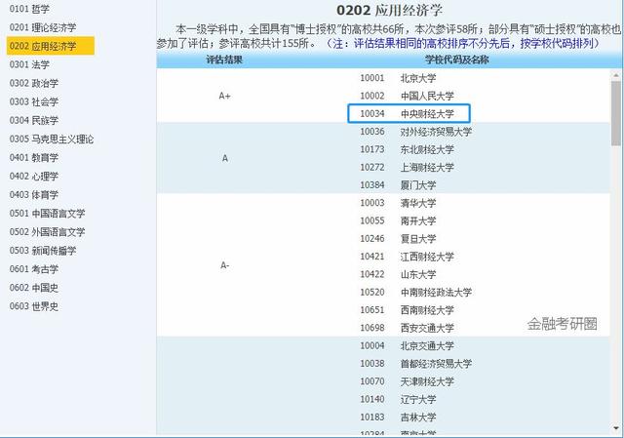Select the row 10140 辽宁大学

(398, 399)
